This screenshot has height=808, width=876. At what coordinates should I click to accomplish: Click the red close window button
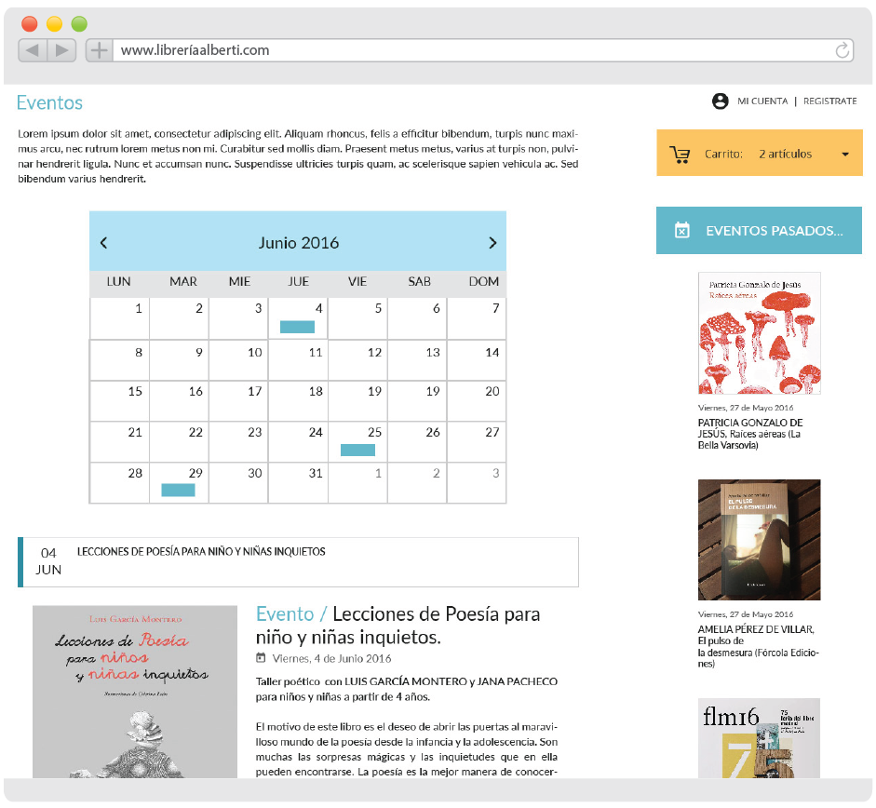click(x=30, y=24)
